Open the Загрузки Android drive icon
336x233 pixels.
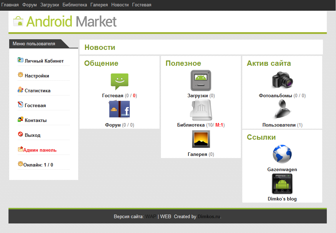click(x=201, y=80)
